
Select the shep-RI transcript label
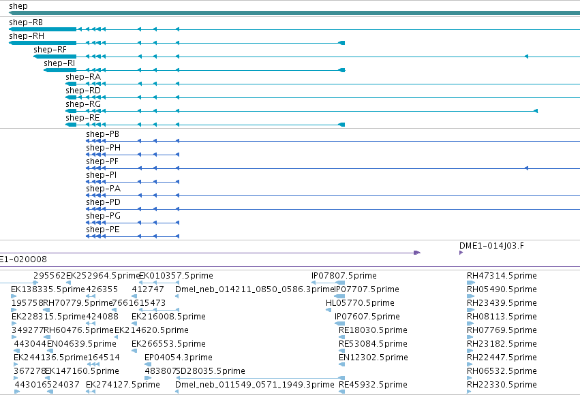[x=59, y=63]
